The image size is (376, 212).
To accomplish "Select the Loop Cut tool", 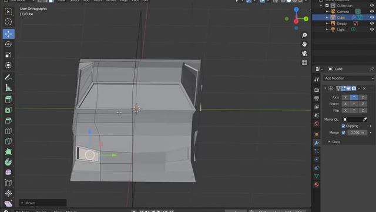I will tap(8, 131).
